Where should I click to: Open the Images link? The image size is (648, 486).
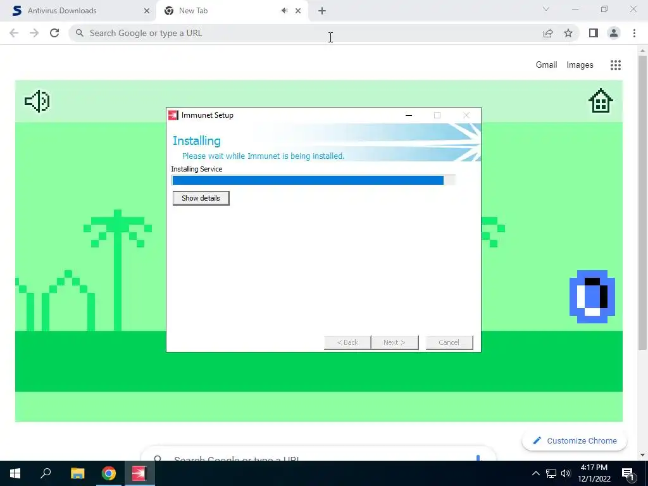pyautogui.click(x=580, y=65)
